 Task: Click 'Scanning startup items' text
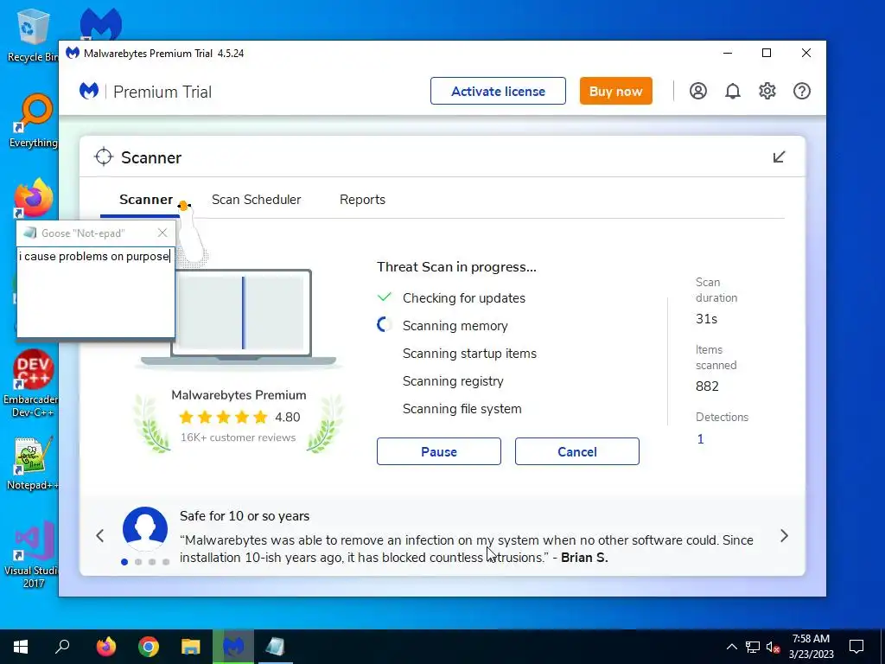click(469, 354)
